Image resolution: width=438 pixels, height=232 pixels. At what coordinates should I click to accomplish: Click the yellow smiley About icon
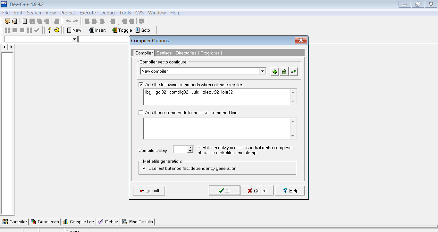57,30
